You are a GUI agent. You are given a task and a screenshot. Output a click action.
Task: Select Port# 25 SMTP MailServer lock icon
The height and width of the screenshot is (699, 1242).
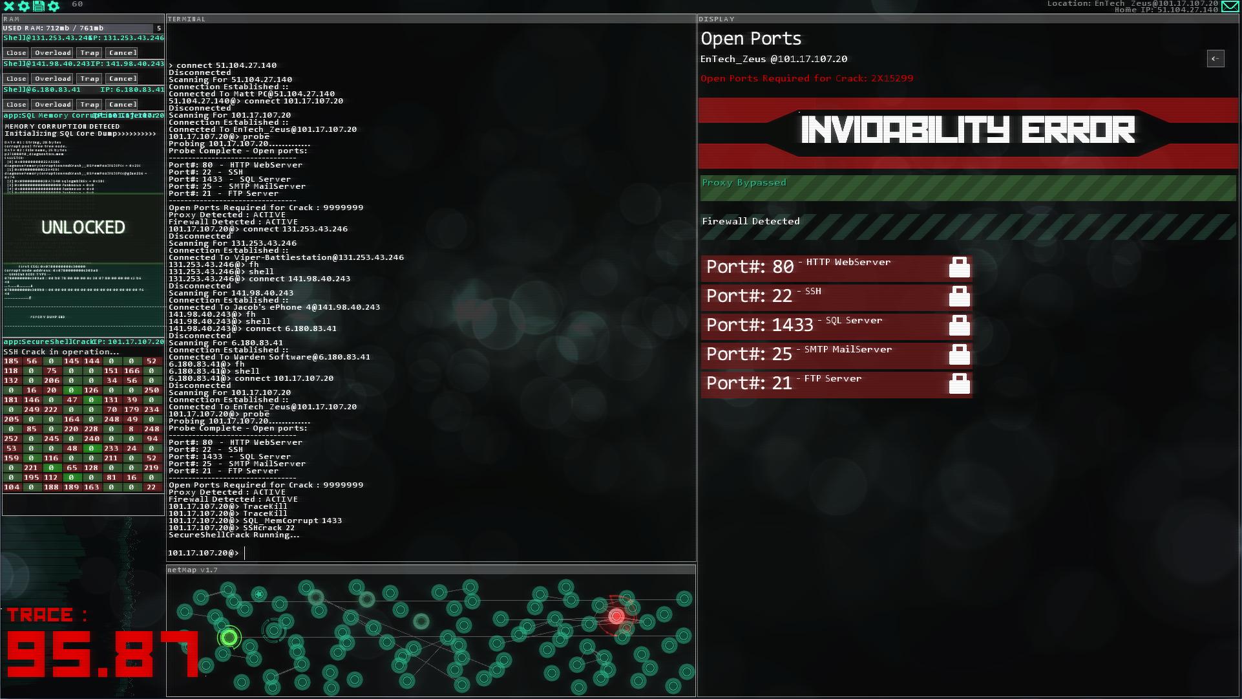pyautogui.click(x=958, y=353)
